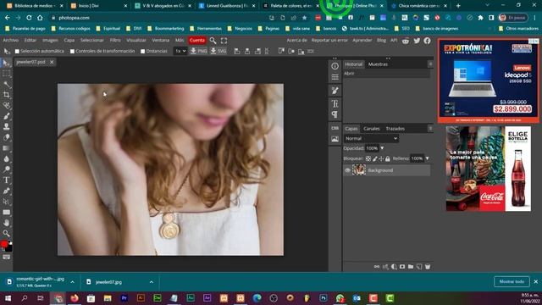Open the info panel icon

pos(335,66)
